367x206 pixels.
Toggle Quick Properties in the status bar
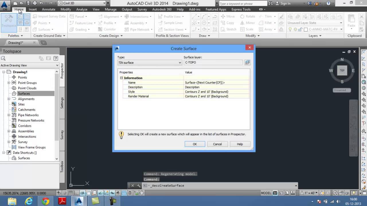point(130,193)
